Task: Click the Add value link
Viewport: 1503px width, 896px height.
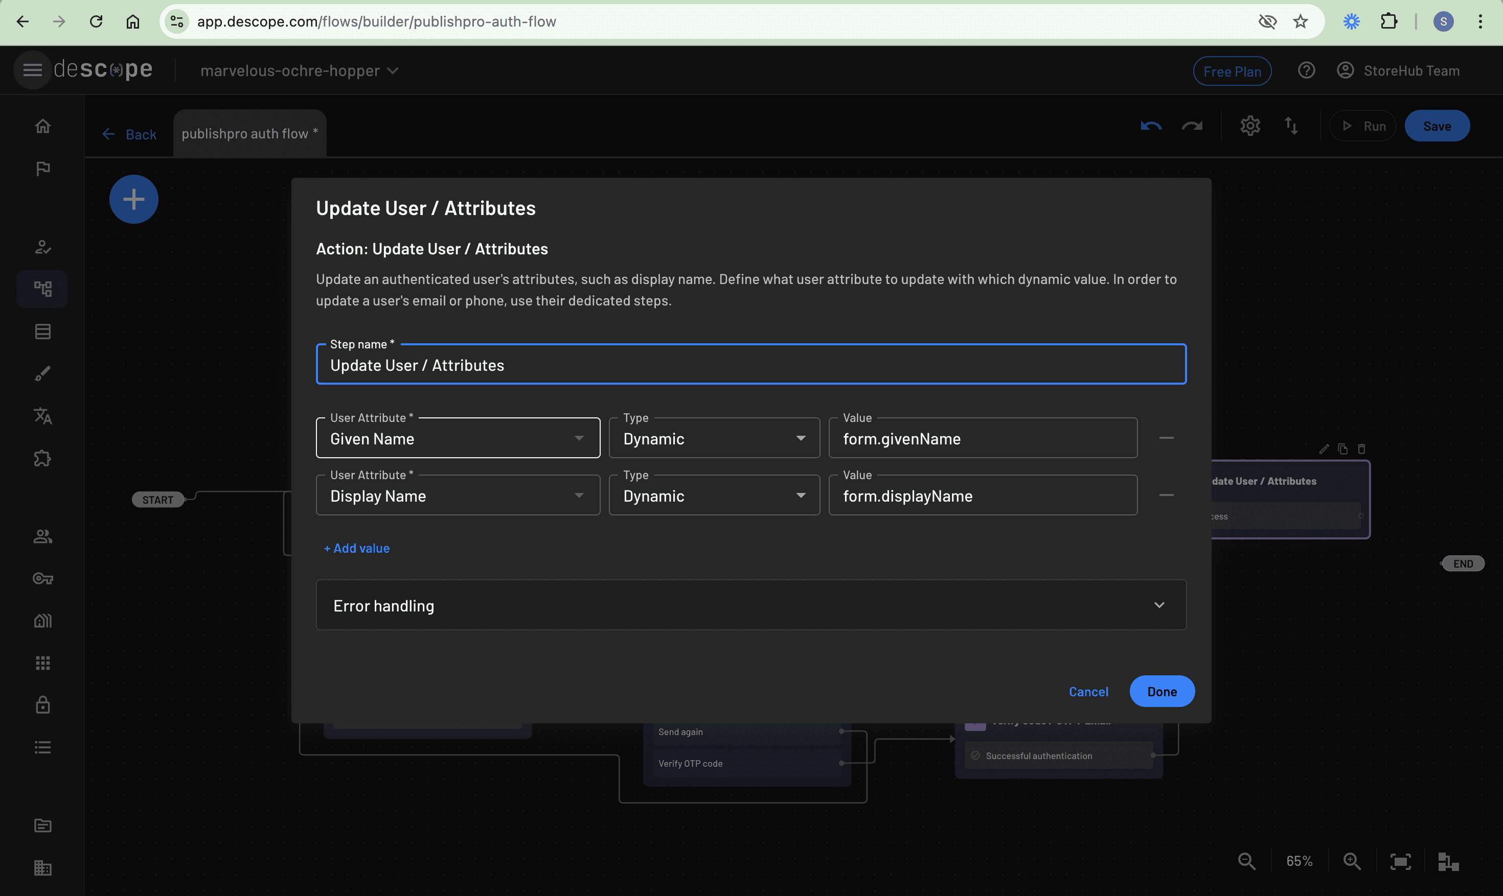Action: (x=356, y=548)
